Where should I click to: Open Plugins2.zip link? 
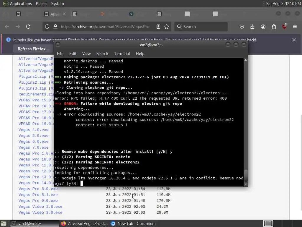[x=32, y=82]
